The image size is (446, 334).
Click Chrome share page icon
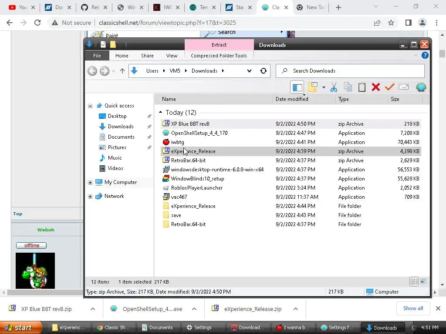click(x=377, y=23)
